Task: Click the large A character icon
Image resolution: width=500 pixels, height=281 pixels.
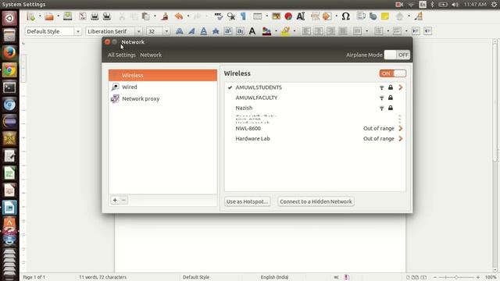Action: [x=252, y=31]
